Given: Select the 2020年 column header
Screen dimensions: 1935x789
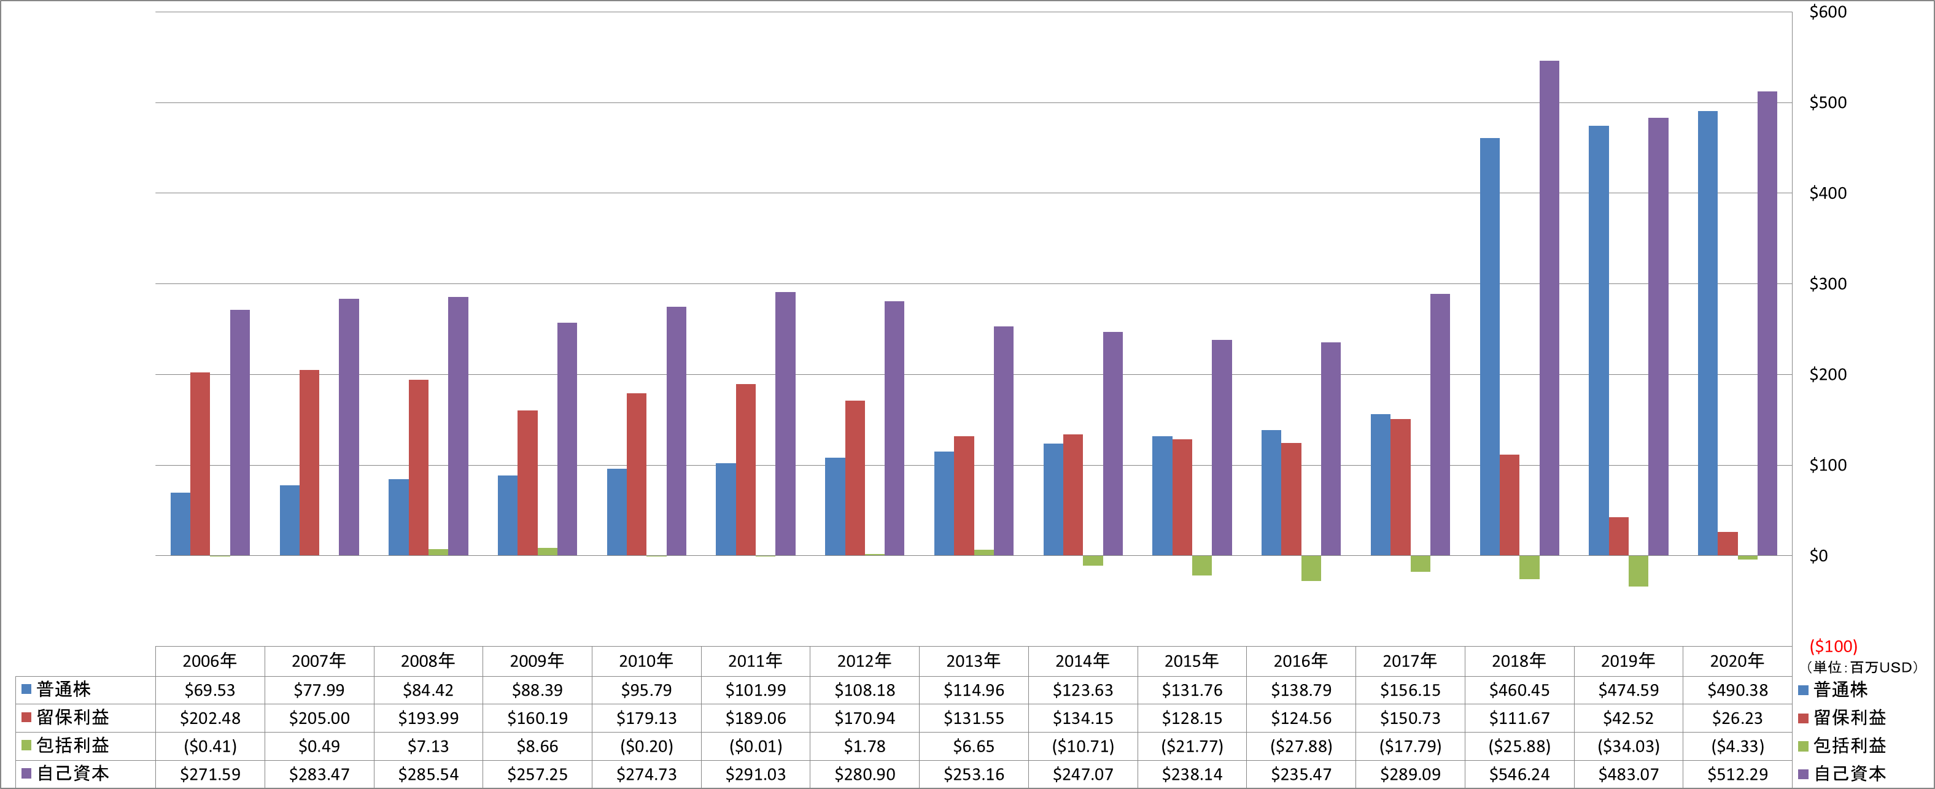Looking at the screenshot, I should click(x=1737, y=661).
